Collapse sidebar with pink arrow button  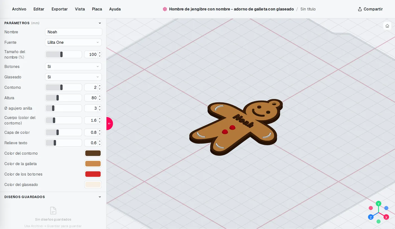point(109,123)
